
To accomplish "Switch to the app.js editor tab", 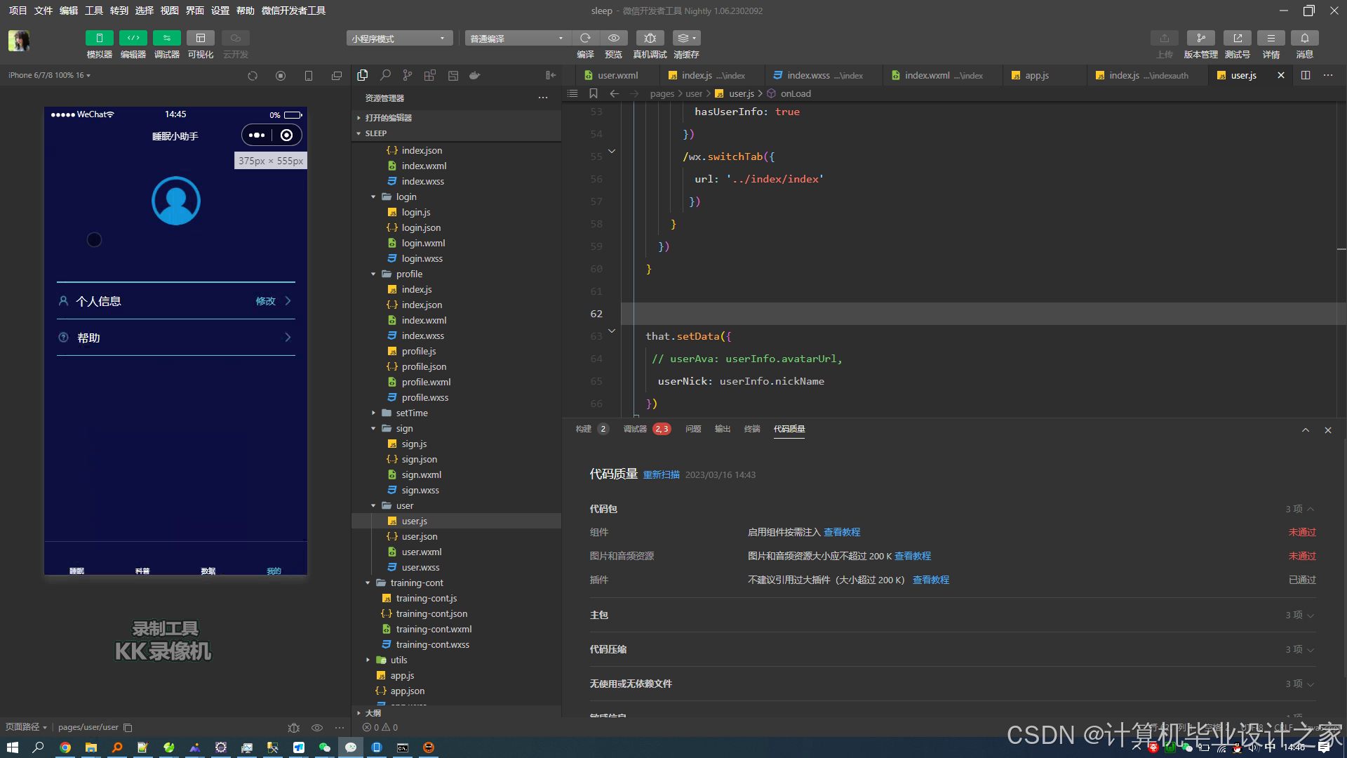I will click(x=1036, y=75).
